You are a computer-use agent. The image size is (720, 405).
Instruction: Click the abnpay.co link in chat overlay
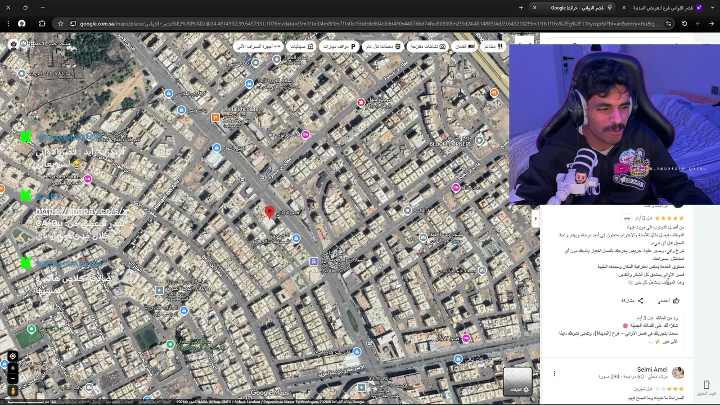tap(82, 211)
